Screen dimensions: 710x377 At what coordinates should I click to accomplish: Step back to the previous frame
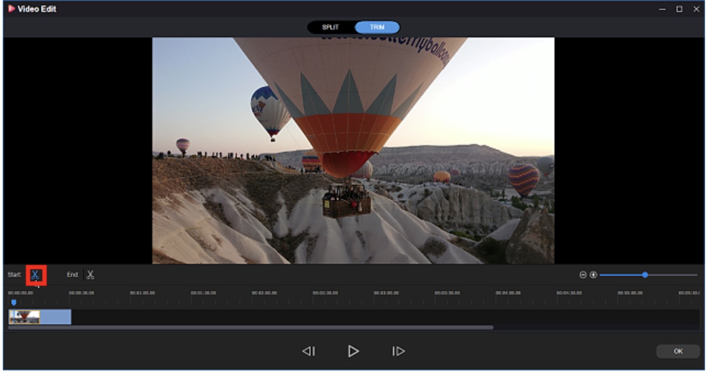tap(309, 351)
